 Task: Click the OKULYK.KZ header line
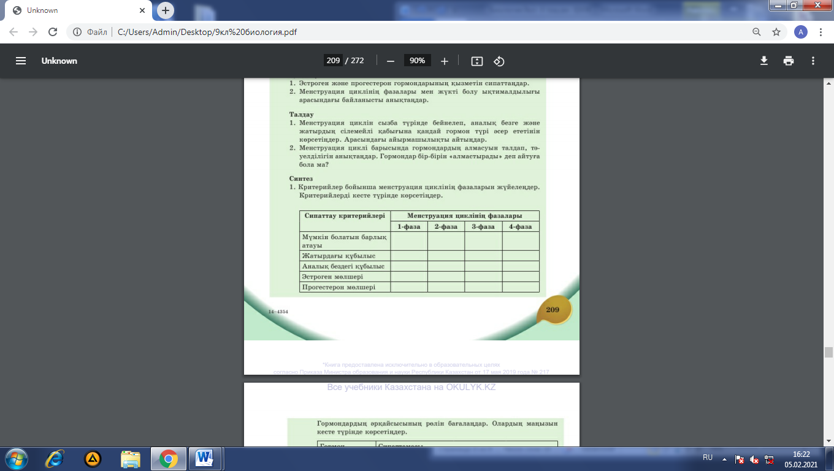411,387
